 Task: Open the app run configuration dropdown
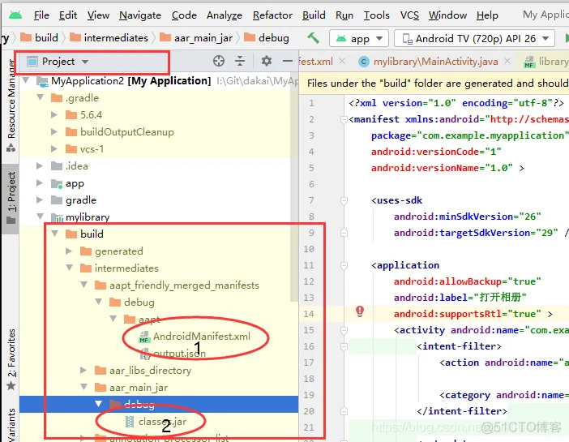359,38
